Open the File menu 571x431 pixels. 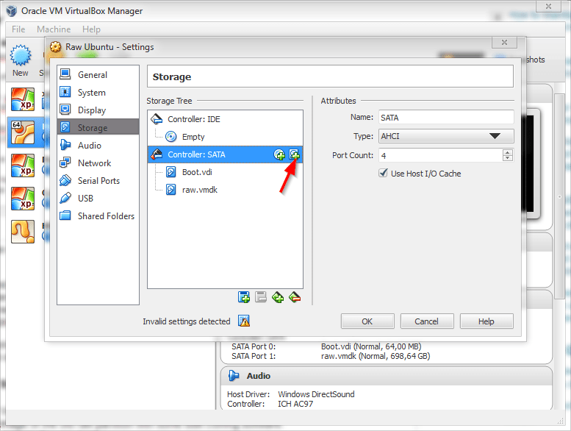coord(18,29)
